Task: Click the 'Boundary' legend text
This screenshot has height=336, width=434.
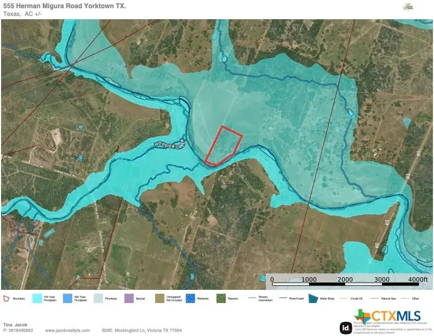Action: click(x=19, y=299)
